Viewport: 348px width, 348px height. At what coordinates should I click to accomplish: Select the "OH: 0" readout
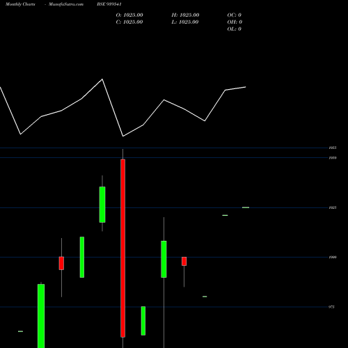235,22
